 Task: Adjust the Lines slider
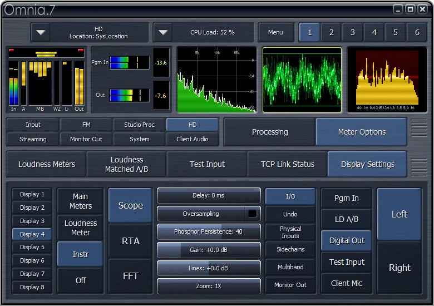pyautogui.click(x=209, y=268)
